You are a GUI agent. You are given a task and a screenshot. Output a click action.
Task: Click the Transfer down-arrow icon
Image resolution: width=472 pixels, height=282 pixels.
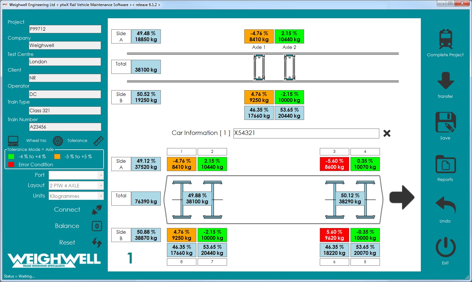point(445,81)
